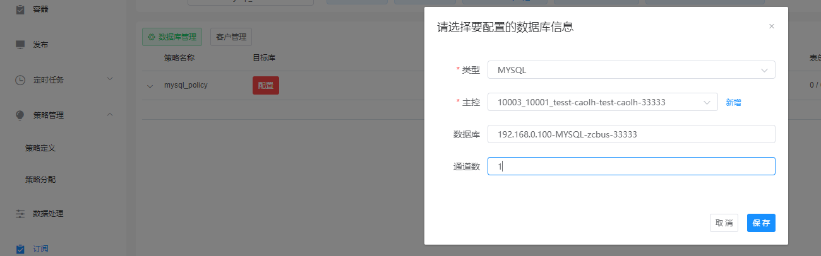Click the scheduled task clock icon

(20, 80)
